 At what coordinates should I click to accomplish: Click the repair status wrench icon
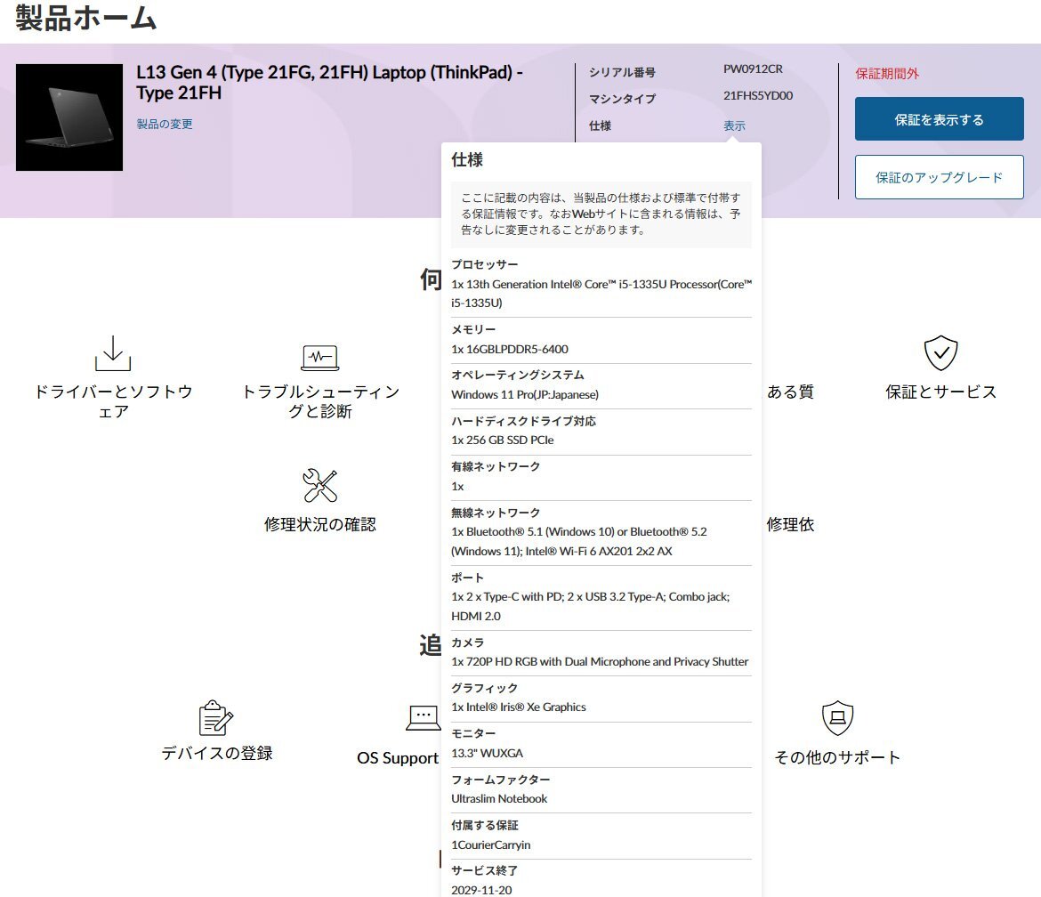pos(320,485)
